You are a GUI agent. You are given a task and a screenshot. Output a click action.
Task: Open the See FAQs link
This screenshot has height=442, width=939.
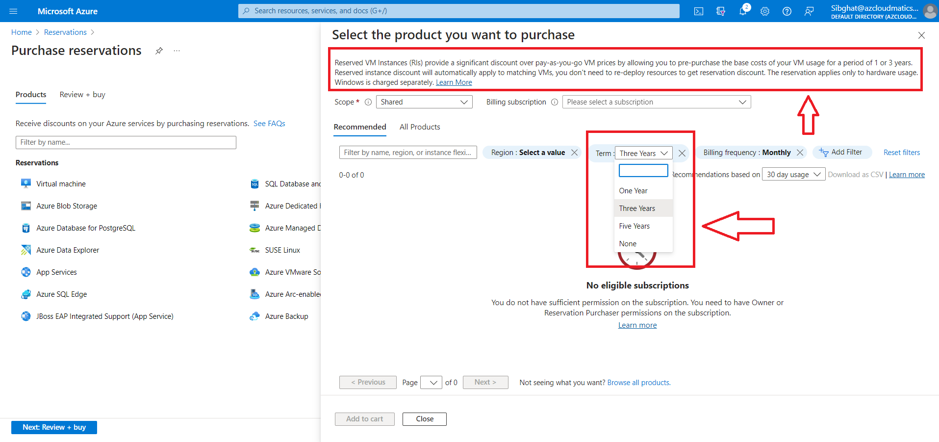click(x=269, y=123)
